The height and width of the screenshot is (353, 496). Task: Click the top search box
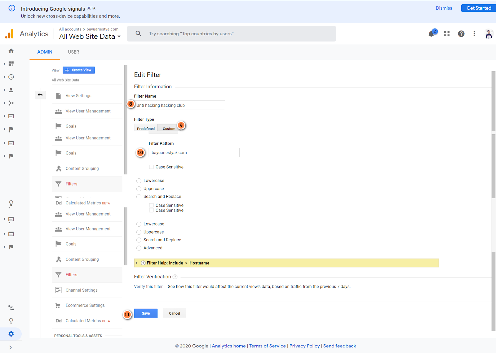[x=232, y=34]
